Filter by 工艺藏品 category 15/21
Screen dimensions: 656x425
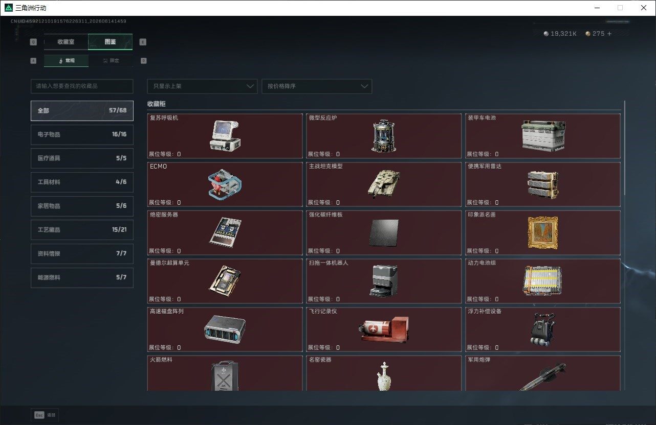[82, 230]
